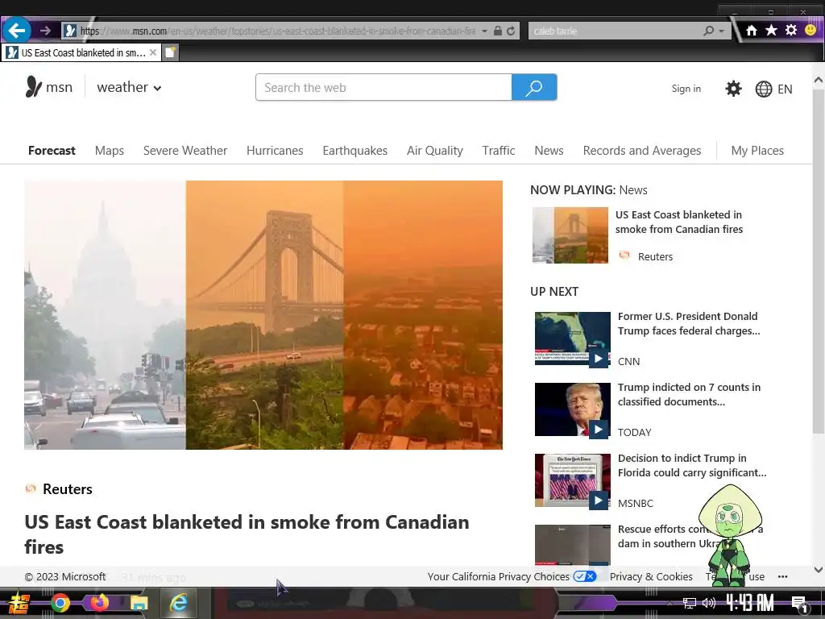The width and height of the screenshot is (825, 619).
Task: Click the padlock security icon in address bar
Action: pos(498,31)
